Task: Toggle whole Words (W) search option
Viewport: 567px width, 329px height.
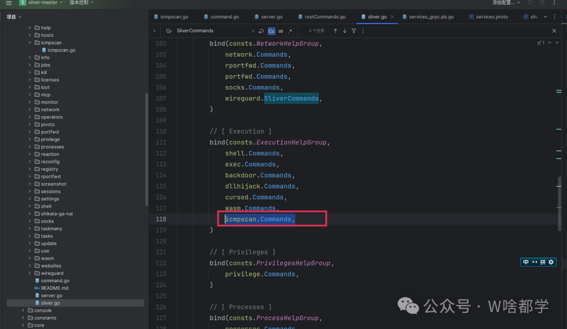Action: (281, 31)
